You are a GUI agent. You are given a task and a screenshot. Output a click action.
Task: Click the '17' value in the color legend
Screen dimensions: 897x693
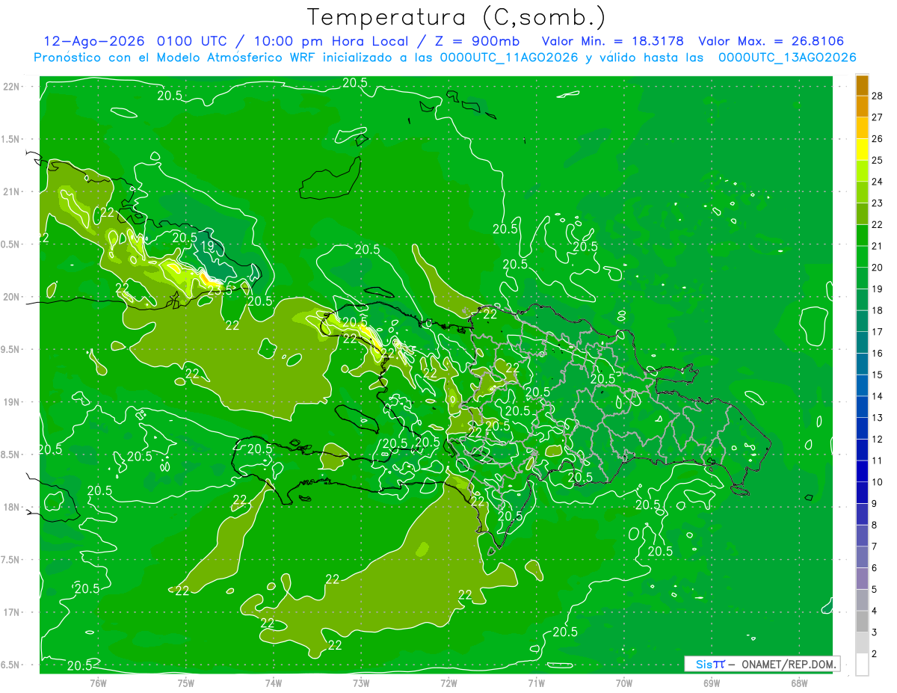pyautogui.click(x=877, y=332)
